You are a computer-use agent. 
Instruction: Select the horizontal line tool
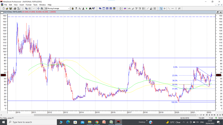point(173,8)
